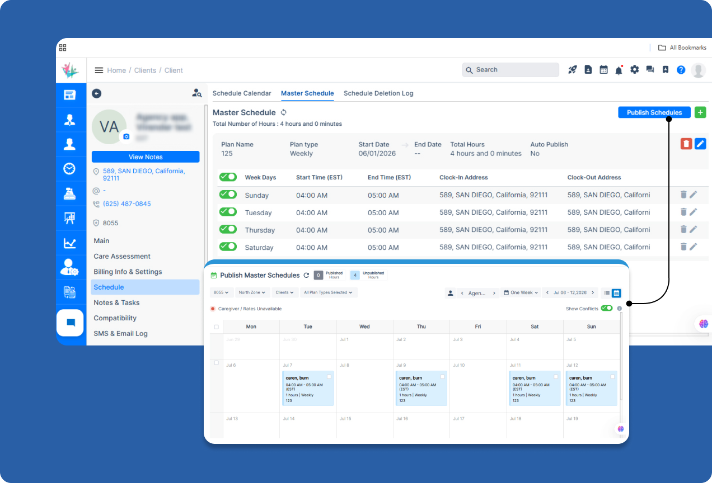Toggle the Show Conflicts switch
This screenshot has height=483, width=712.
(x=607, y=309)
